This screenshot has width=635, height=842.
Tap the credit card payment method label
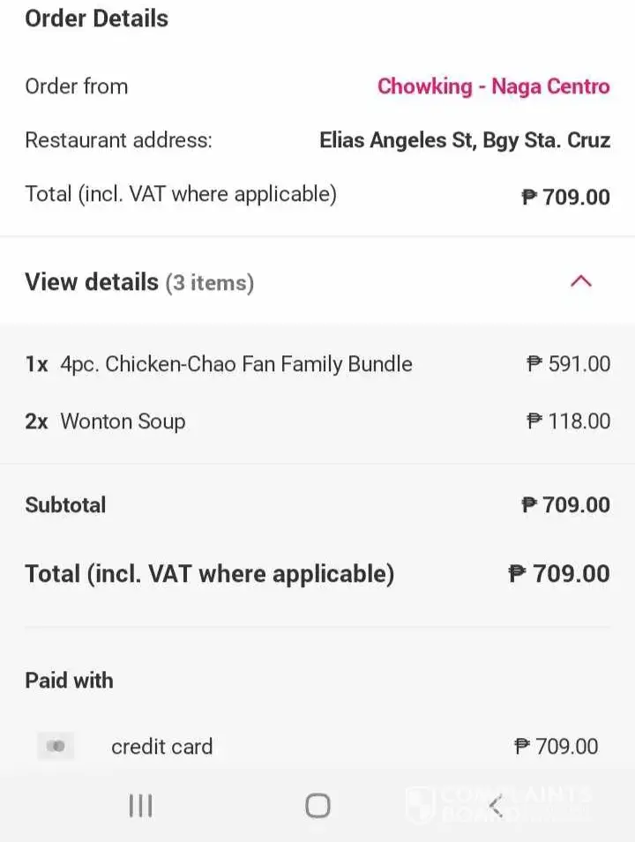[161, 747]
